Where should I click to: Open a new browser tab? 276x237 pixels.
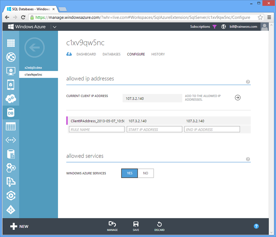point(62,9)
